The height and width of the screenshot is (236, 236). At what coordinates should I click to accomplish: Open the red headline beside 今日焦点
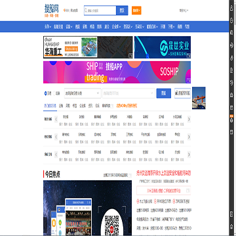point(163,173)
